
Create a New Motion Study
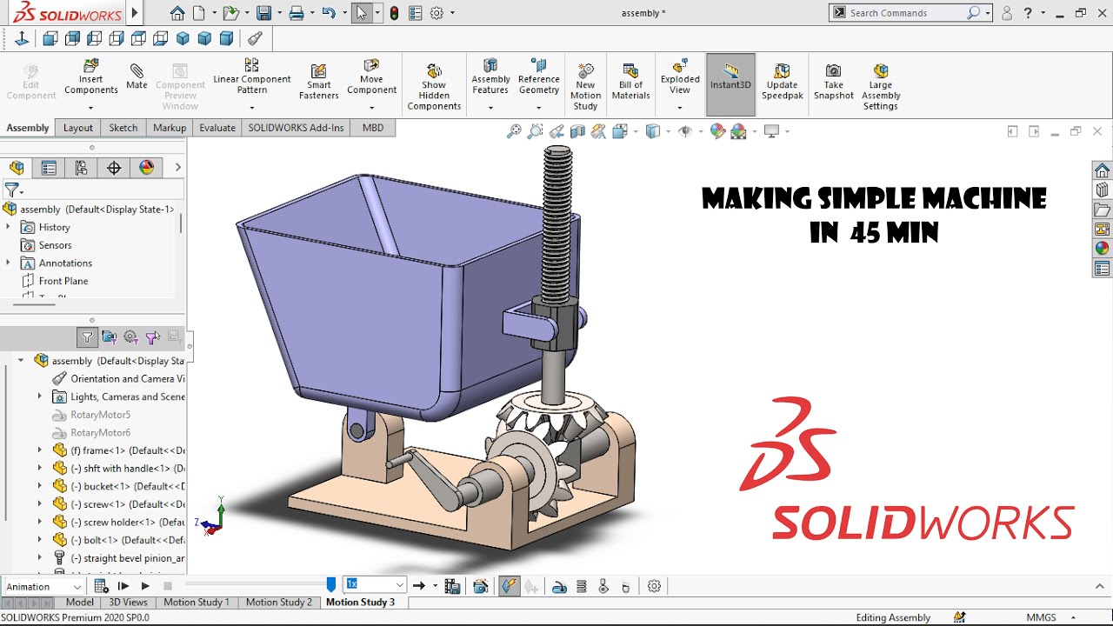coord(586,86)
